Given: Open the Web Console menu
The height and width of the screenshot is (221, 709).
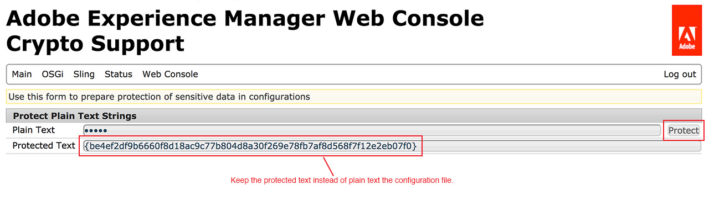Looking at the screenshot, I should [x=170, y=74].
